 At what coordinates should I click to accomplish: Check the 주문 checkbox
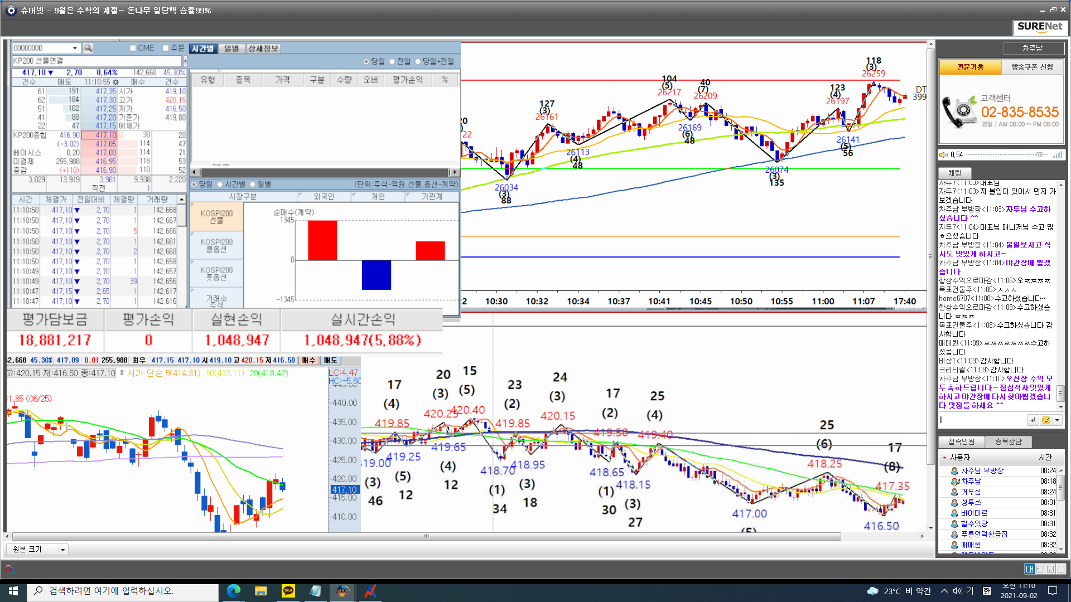166,48
